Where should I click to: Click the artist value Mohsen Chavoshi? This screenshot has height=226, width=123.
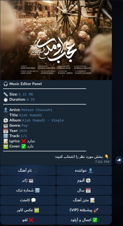coord(37,110)
